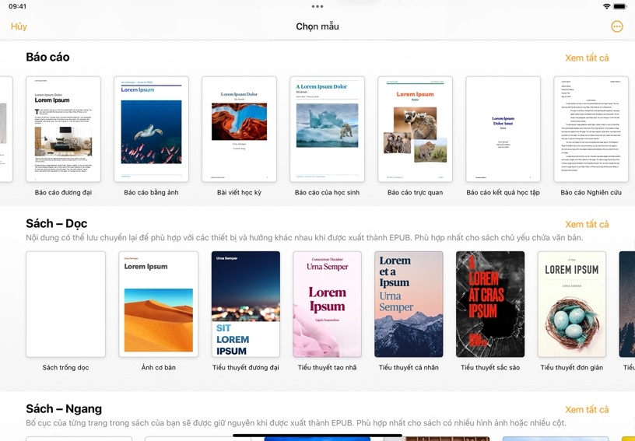Open Xem tất cả for Sách – Dọc
The height and width of the screenshot is (441, 635).
click(587, 225)
